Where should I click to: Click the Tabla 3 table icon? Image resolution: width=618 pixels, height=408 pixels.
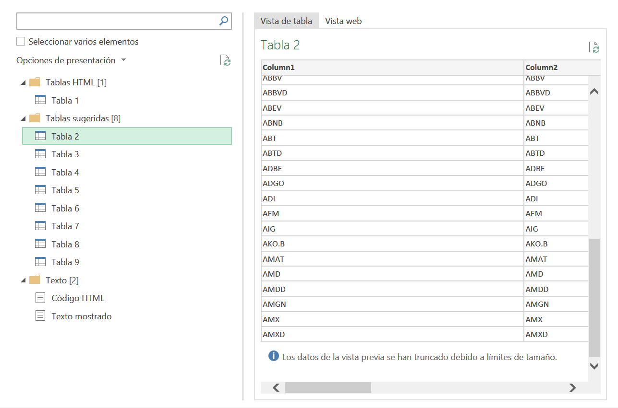point(41,153)
